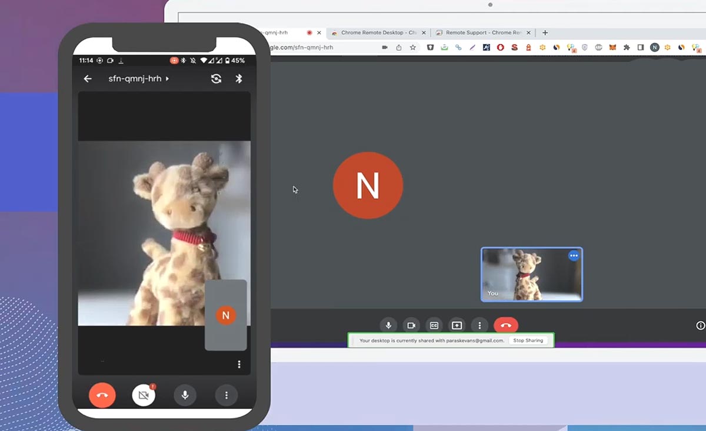Toggle the phone camera on/off button
Screen dimensions: 706x431
pyautogui.click(x=144, y=395)
